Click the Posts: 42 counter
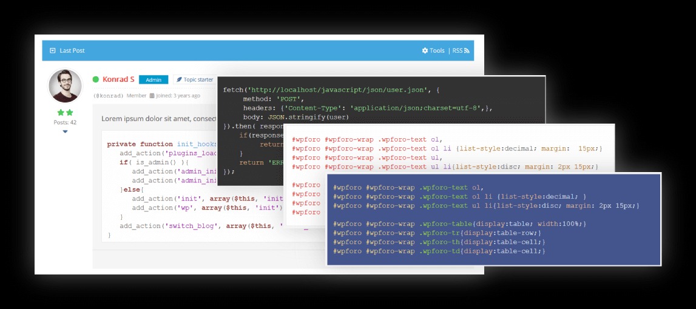This screenshot has height=309, width=696. (65, 122)
